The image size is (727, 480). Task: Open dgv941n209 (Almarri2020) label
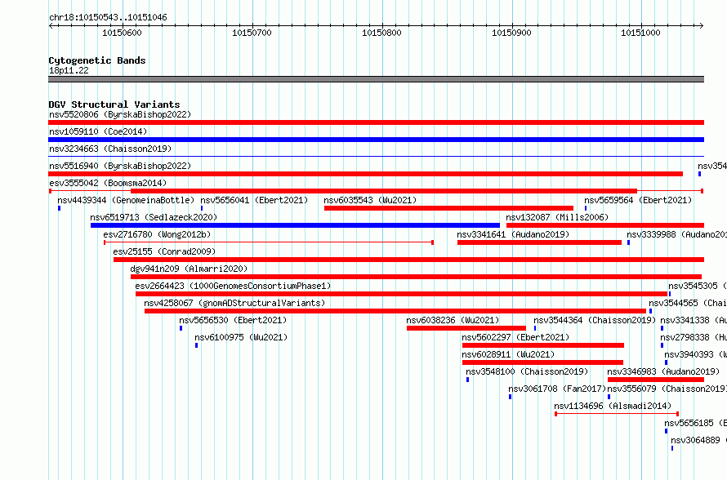(190, 269)
